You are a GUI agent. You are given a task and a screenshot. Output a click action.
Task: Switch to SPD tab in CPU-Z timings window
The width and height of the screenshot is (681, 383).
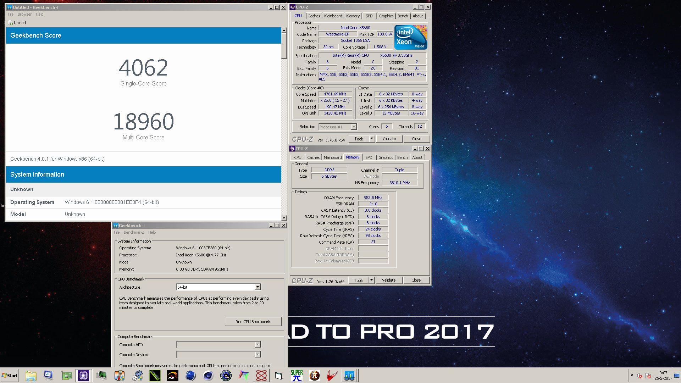[x=369, y=157]
